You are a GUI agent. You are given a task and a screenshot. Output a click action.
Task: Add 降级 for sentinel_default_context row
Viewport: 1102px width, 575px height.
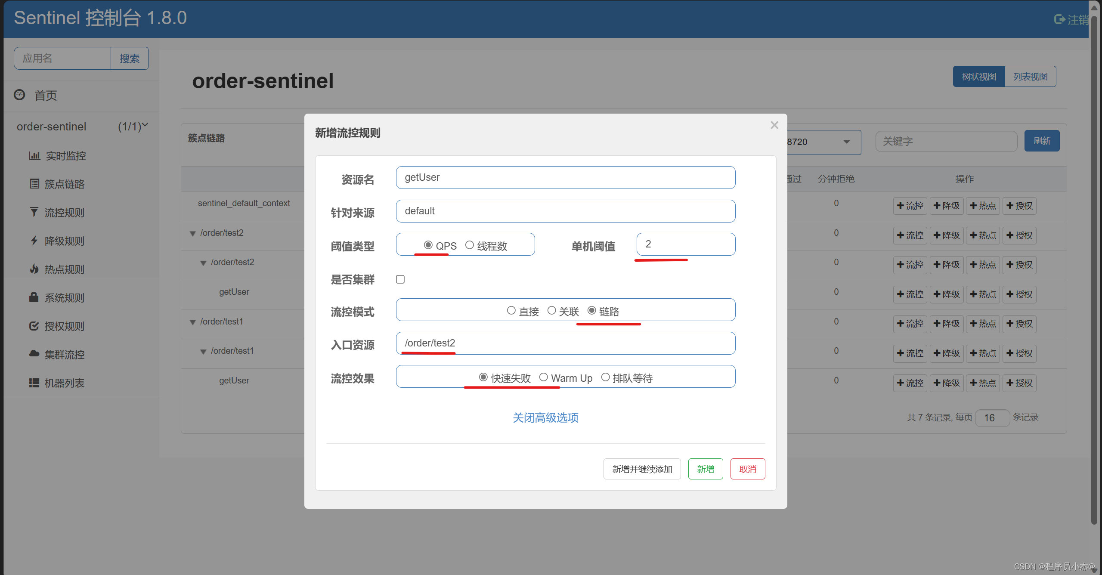[x=947, y=206]
